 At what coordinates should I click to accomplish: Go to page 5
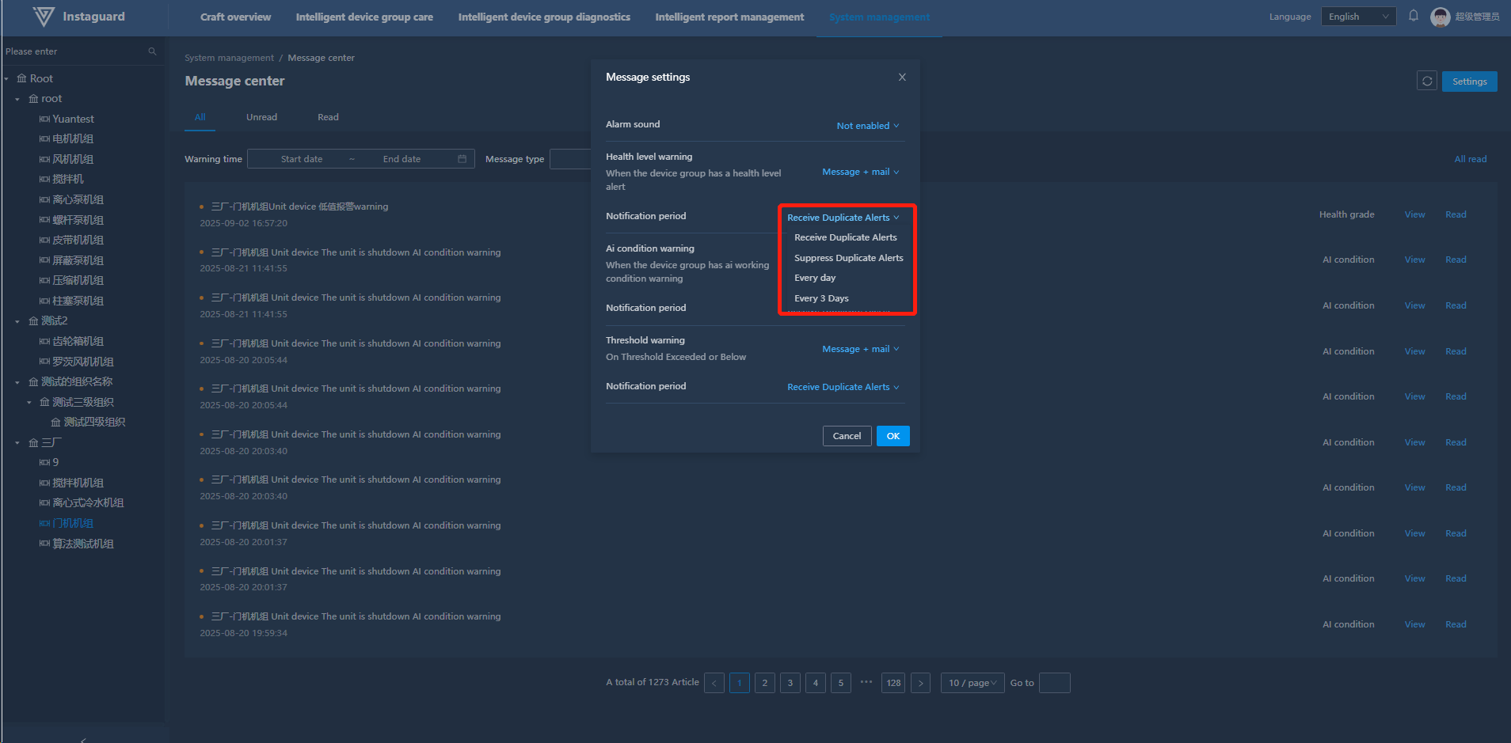[841, 683]
